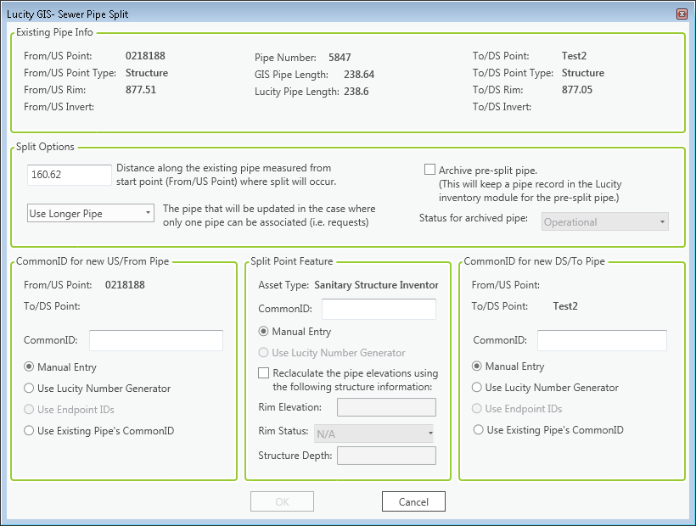Focus the split distance field 160.62

(70, 175)
